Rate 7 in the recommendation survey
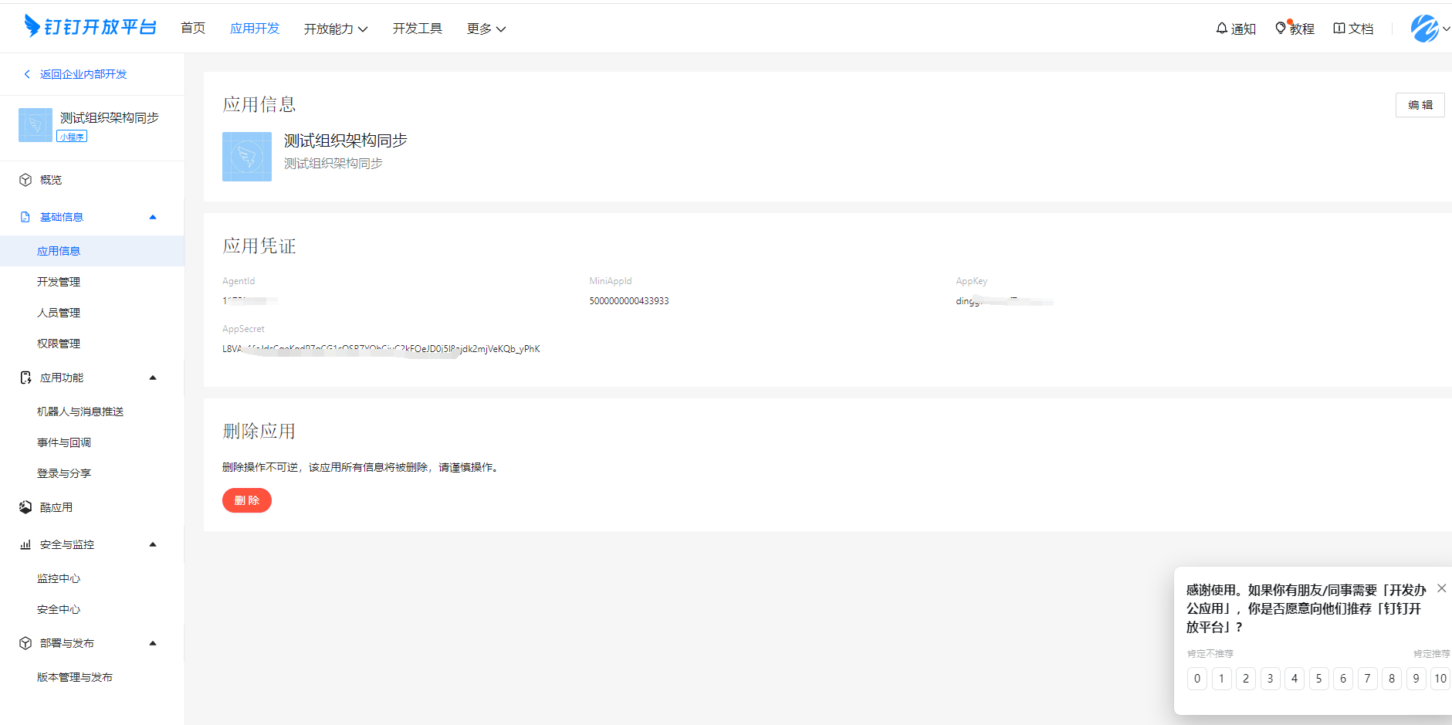Image resolution: width=1452 pixels, height=725 pixels. point(1367,679)
